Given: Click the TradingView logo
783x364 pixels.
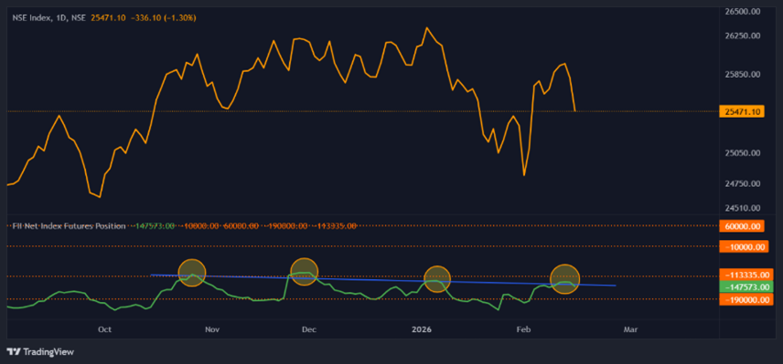Looking at the screenshot, I should pyautogui.click(x=41, y=352).
